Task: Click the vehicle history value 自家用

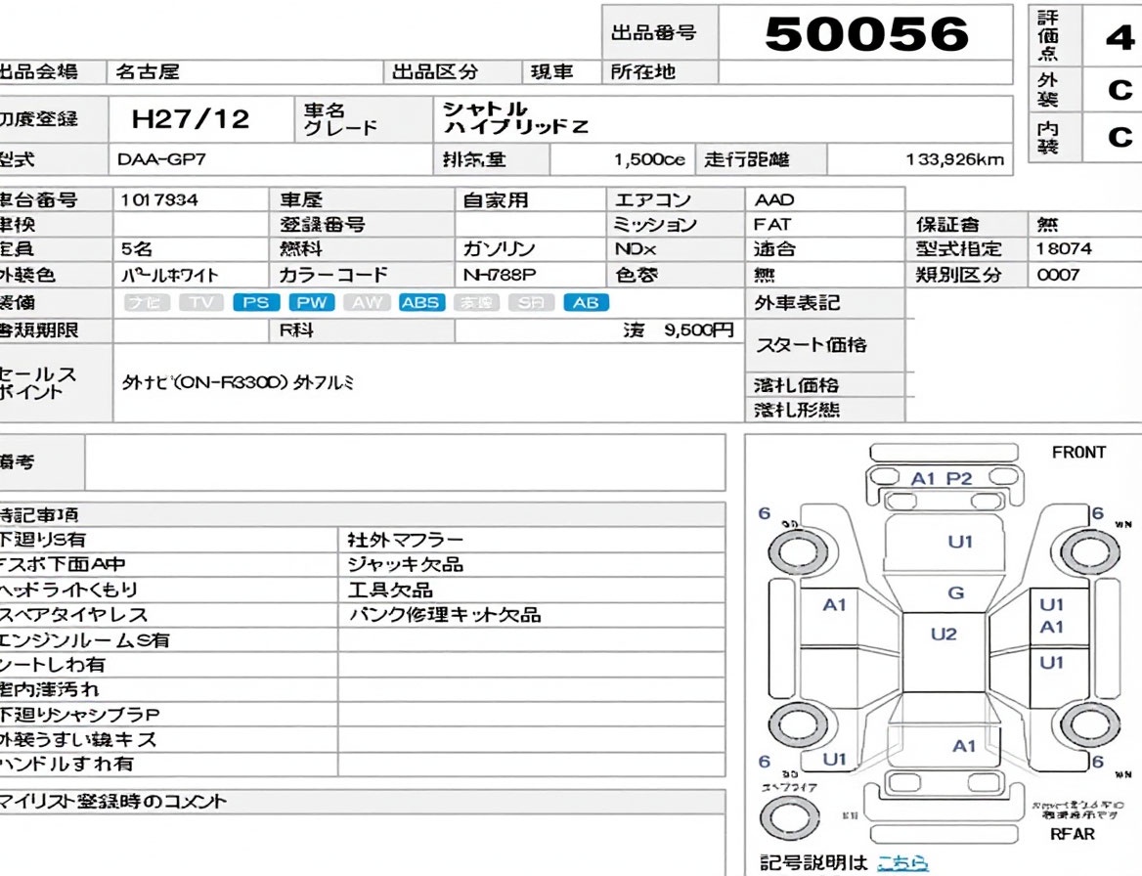Action: coord(496,200)
